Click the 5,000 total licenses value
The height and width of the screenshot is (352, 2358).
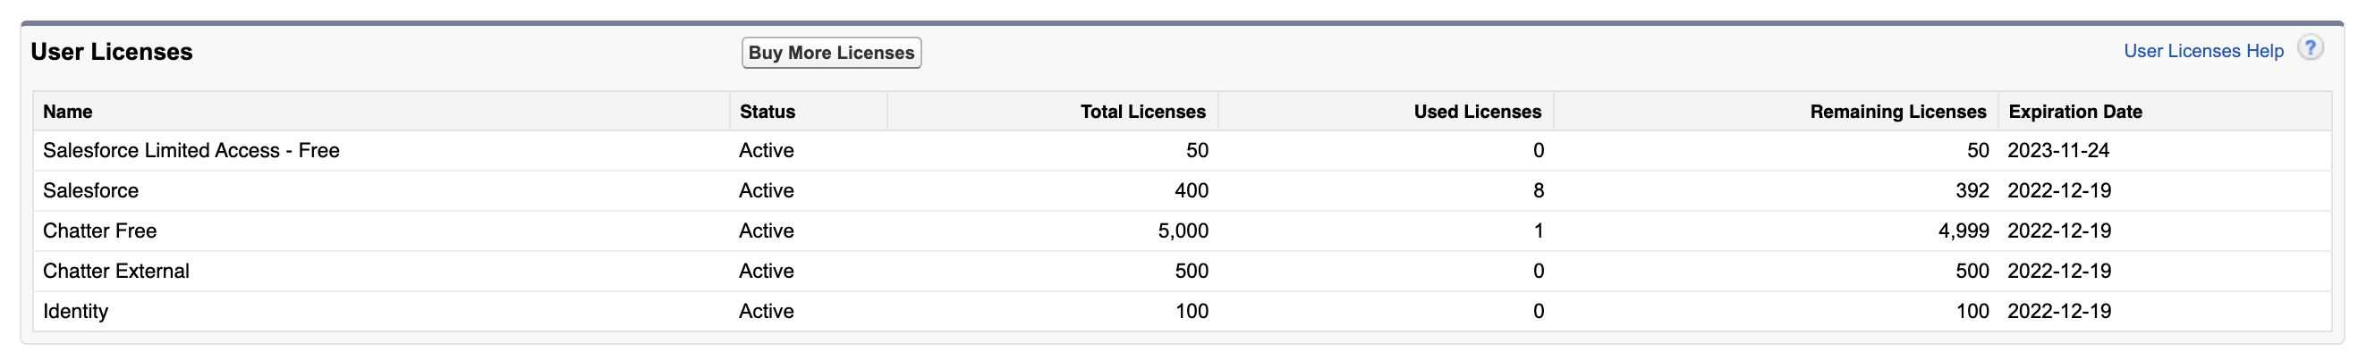click(x=1183, y=231)
